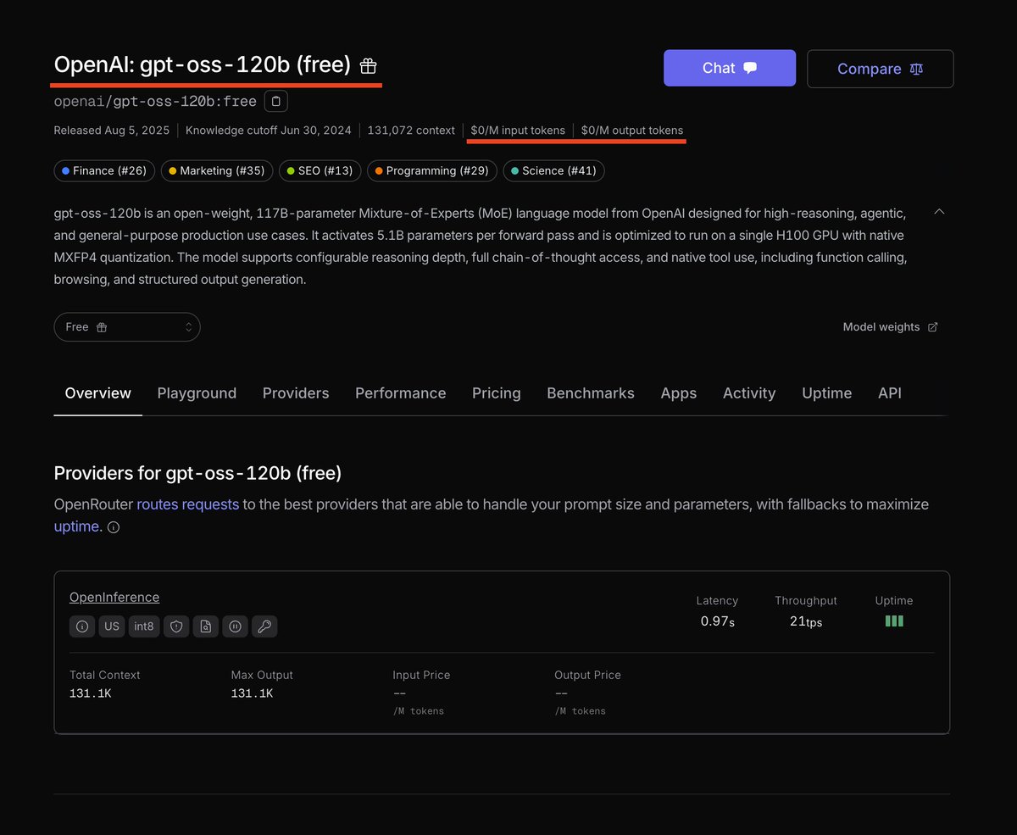Click the US region badge
The image size is (1017, 835).
pos(112,626)
